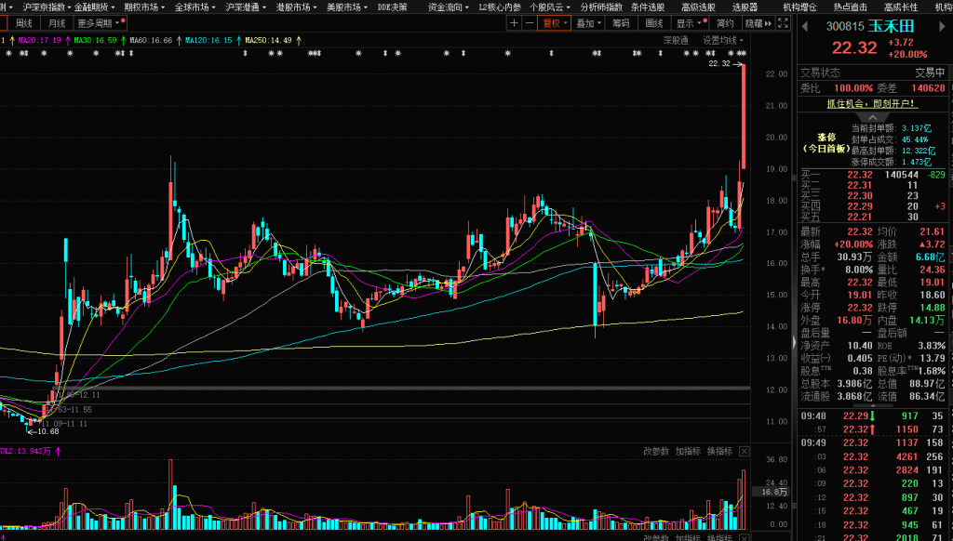Click MA60:16.66 indicator label
The width and height of the screenshot is (953, 541).
(152, 40)
